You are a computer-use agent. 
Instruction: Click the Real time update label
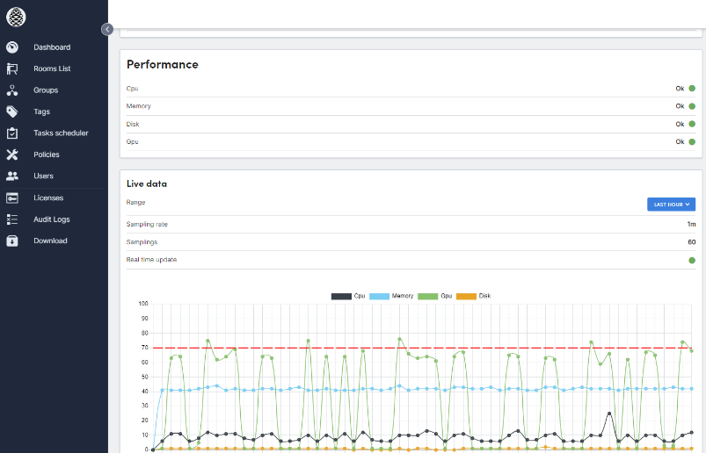pos(151,260)
